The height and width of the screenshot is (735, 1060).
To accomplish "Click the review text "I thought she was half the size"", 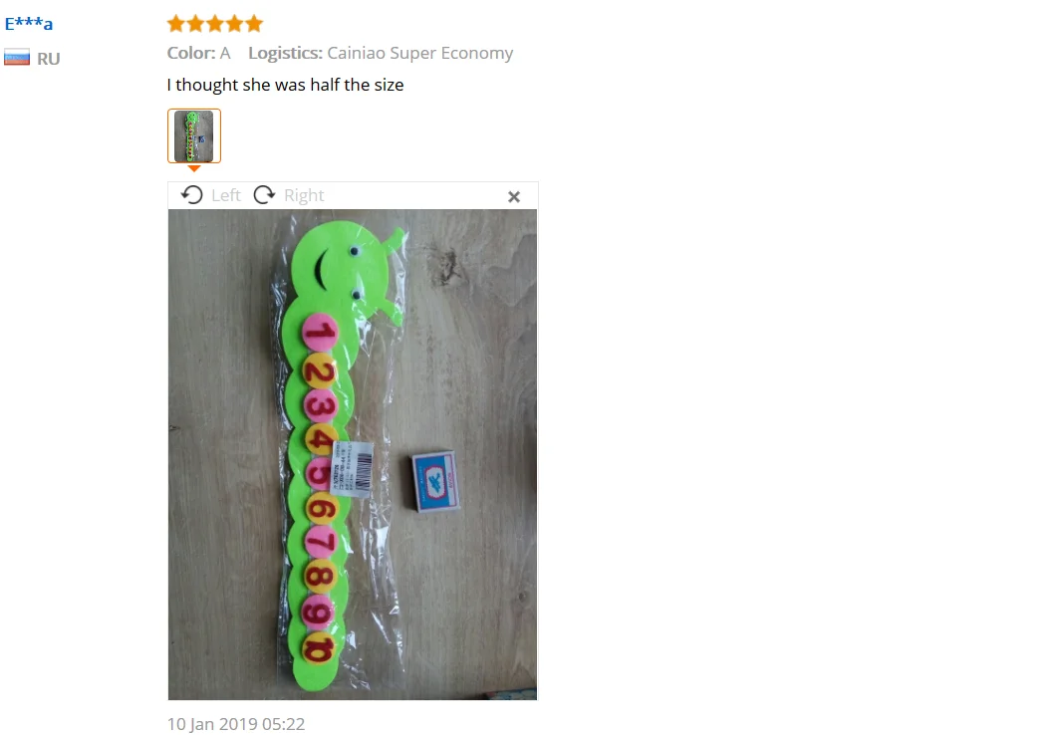I will 285,85.
